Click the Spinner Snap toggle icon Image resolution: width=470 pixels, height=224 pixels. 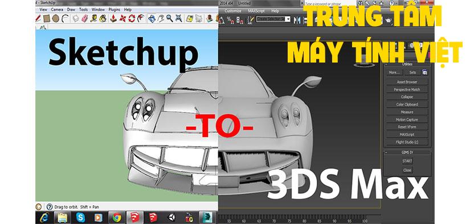pos(240,20)
